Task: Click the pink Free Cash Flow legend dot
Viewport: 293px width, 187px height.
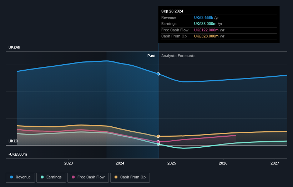Action: (73, 177)
